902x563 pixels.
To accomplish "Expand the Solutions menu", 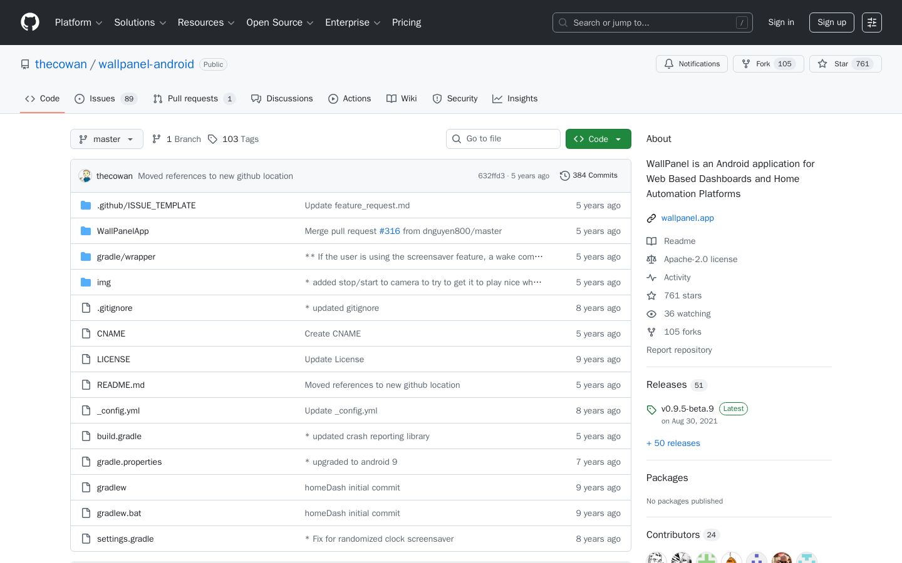I will pyautogui.click(x=140, y=23).
